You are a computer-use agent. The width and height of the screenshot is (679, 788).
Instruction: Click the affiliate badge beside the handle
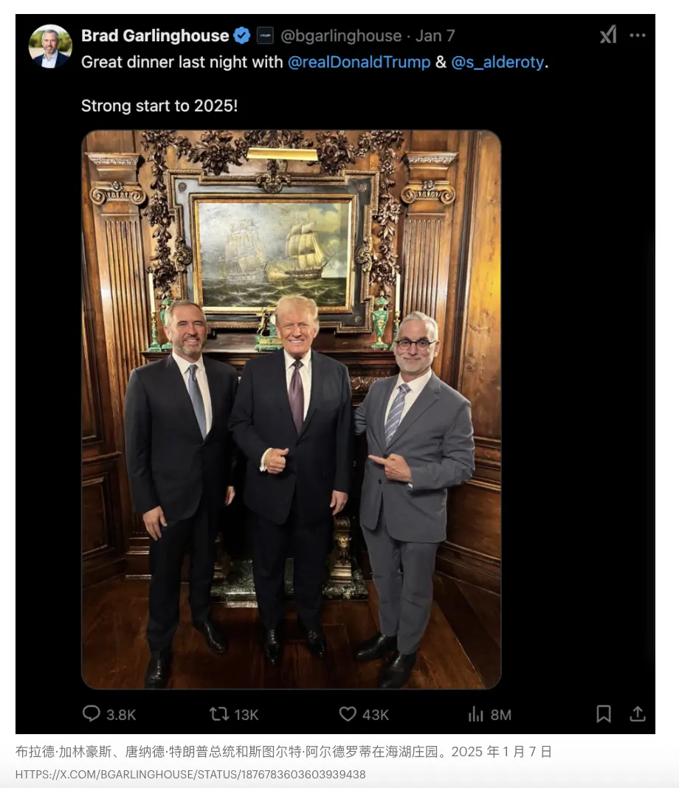tap(266, 35)
